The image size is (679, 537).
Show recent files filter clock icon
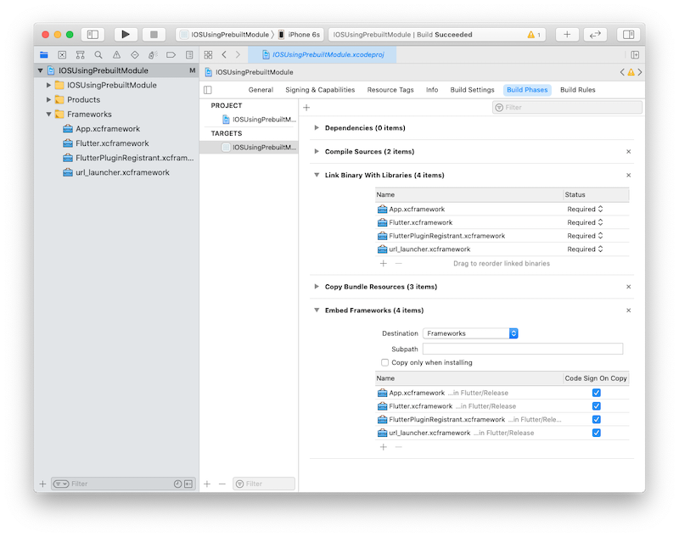(x=177, y=484)
